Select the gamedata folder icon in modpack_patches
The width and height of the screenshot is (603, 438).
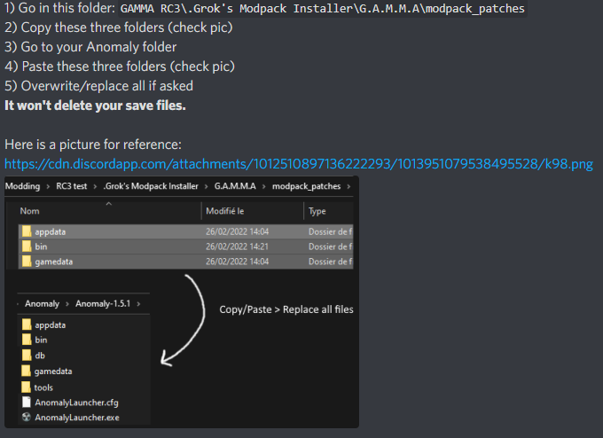point(27,261)
